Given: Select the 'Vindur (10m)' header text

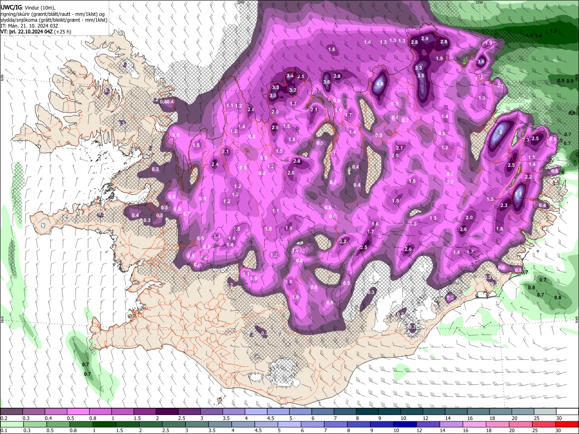Looking at the screenshot, I should 40,8.
